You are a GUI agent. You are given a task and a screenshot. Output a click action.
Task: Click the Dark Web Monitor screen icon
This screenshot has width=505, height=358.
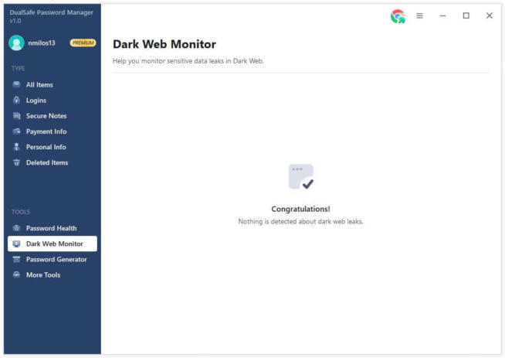(16, 244)
